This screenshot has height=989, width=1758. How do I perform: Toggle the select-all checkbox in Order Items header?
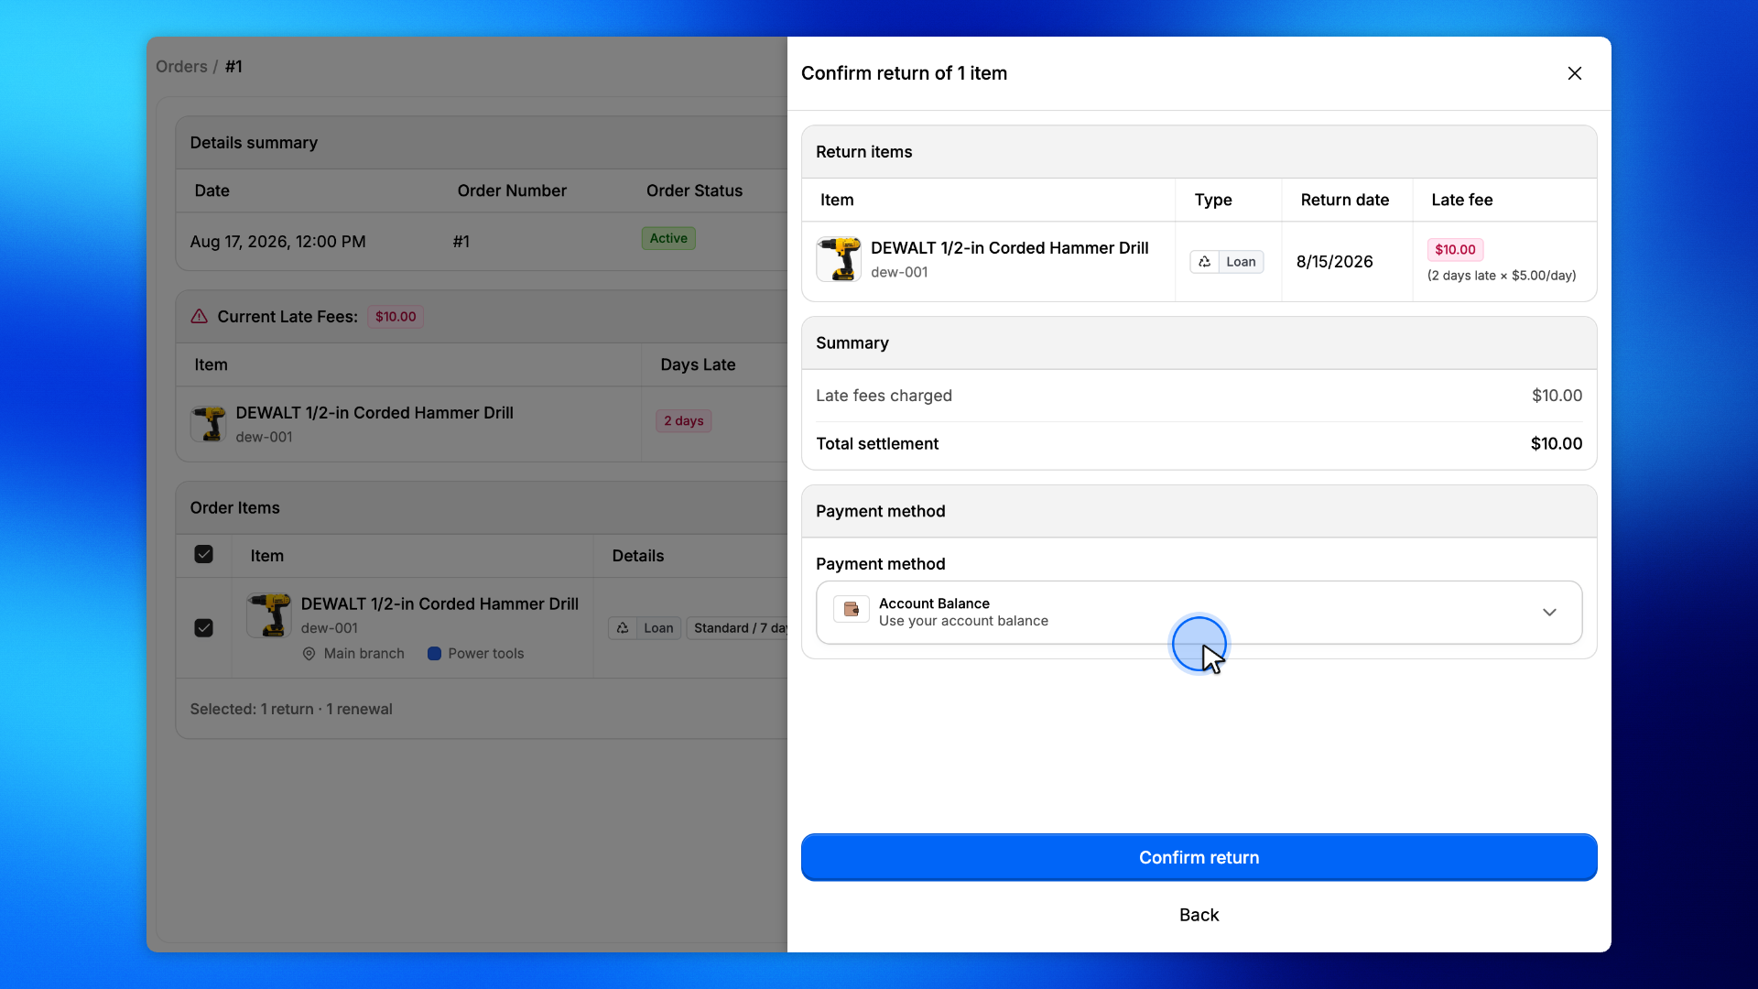203,555
